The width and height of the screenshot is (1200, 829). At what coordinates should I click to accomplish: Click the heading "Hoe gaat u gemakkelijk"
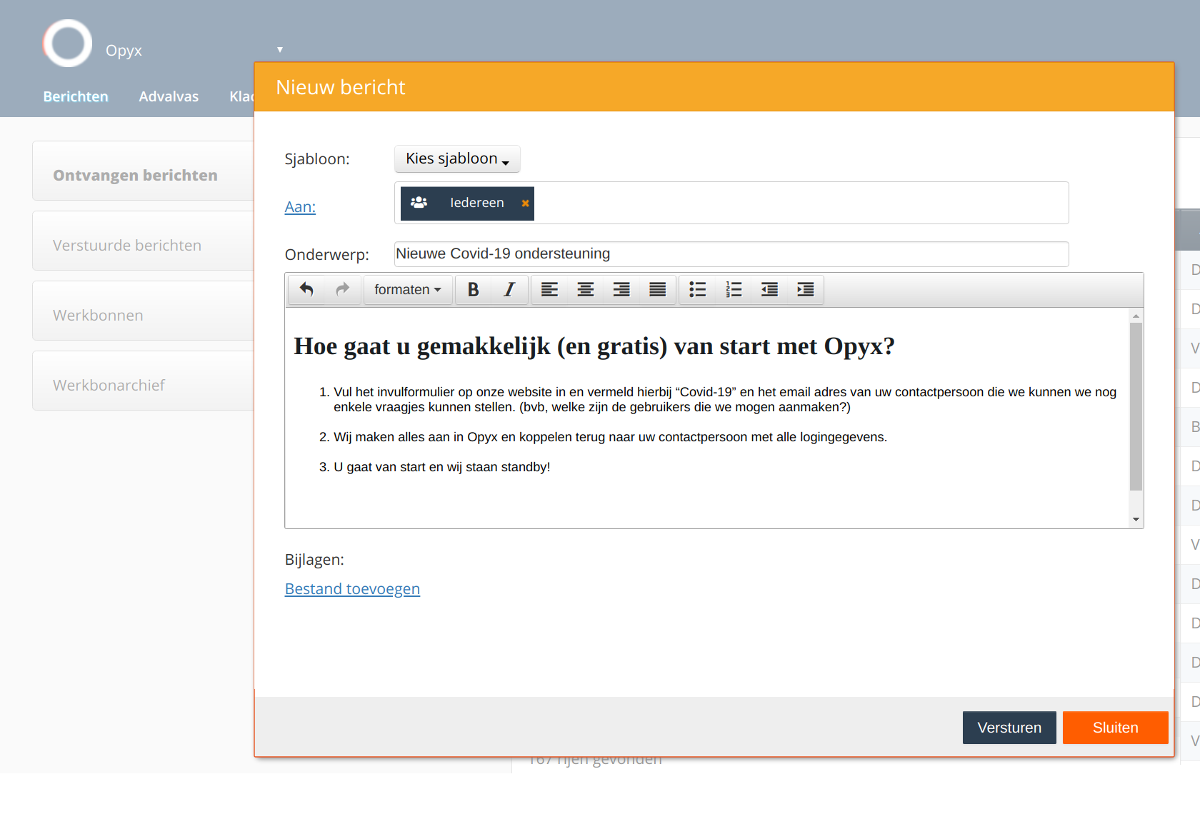coord(594,346)
